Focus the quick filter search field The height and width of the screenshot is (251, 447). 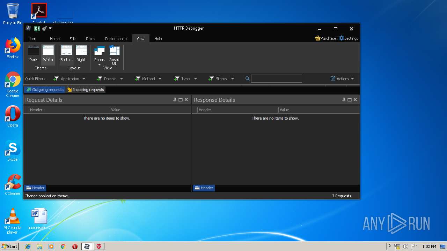click(x=277, y=79)
